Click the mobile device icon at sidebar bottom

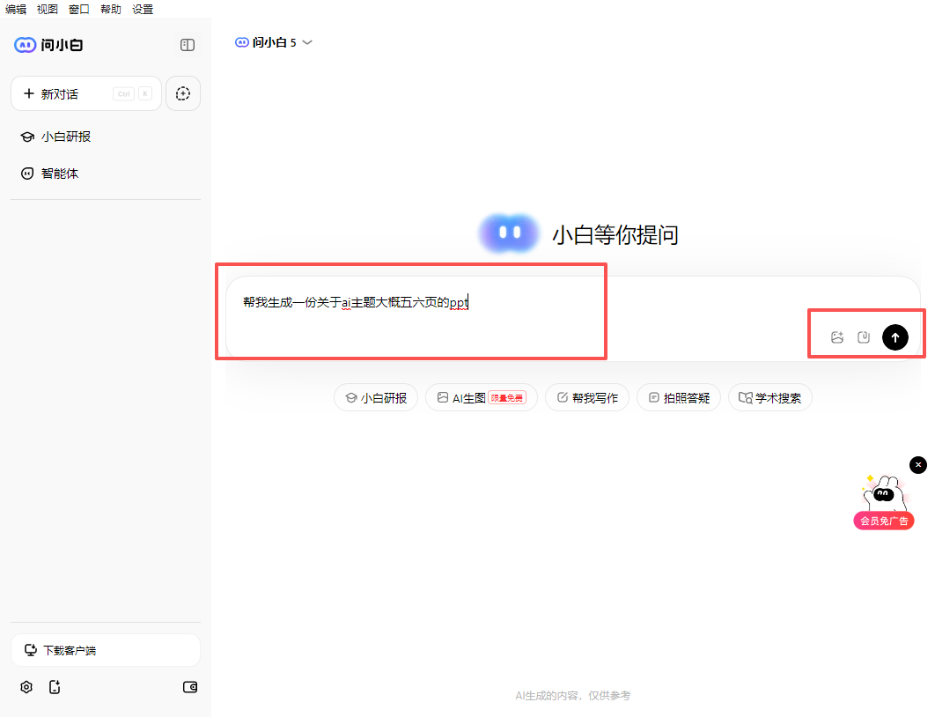tap(55, 687)
